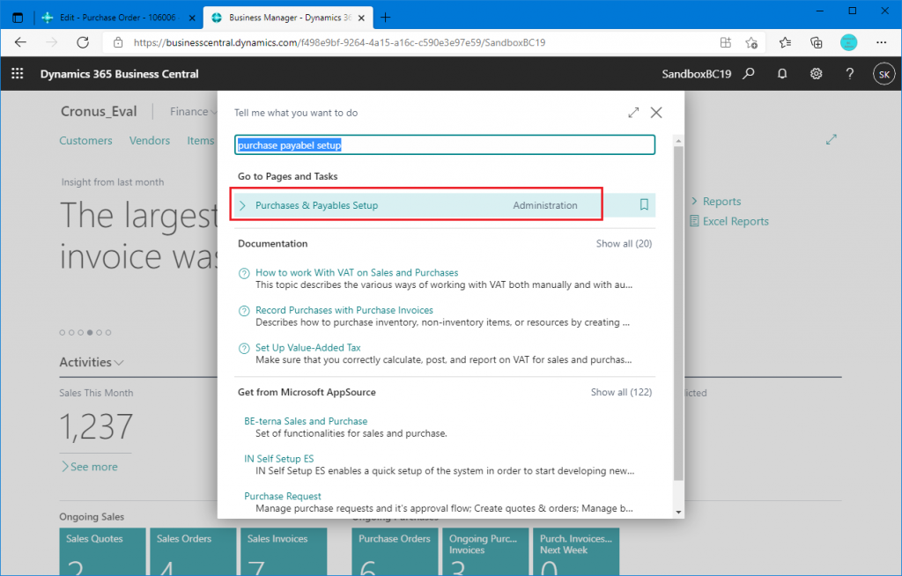This screenshot has height=576, width=902.
Task: Click the search magnifier in Business Central header
Action: click(749, 74)
